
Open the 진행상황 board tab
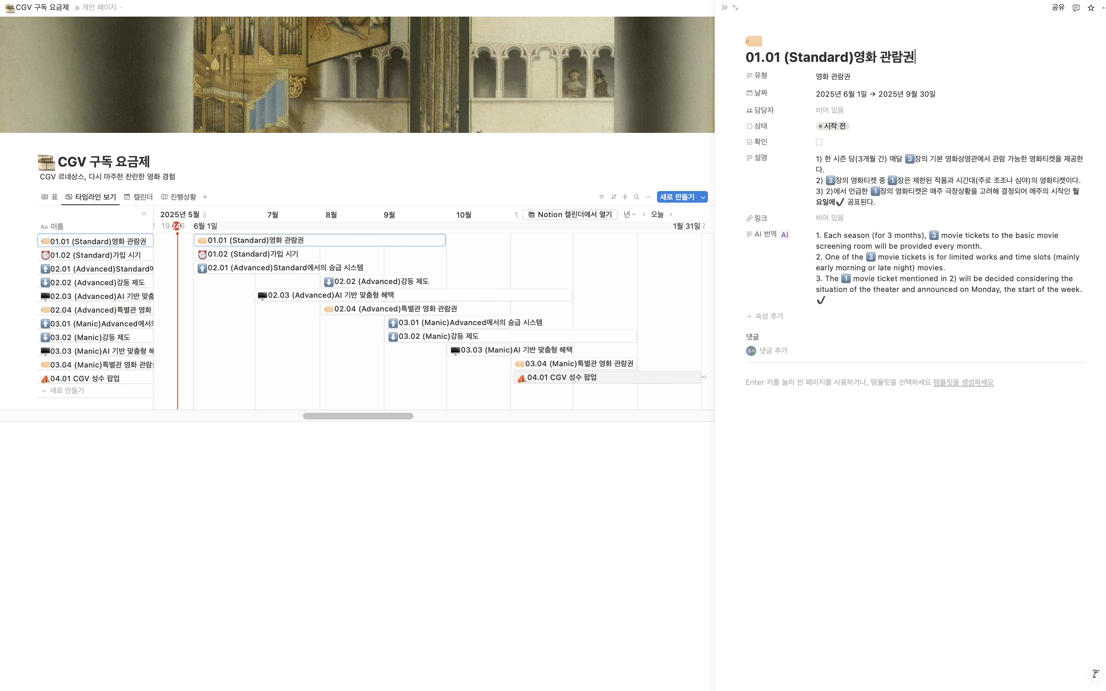(178, 197)
